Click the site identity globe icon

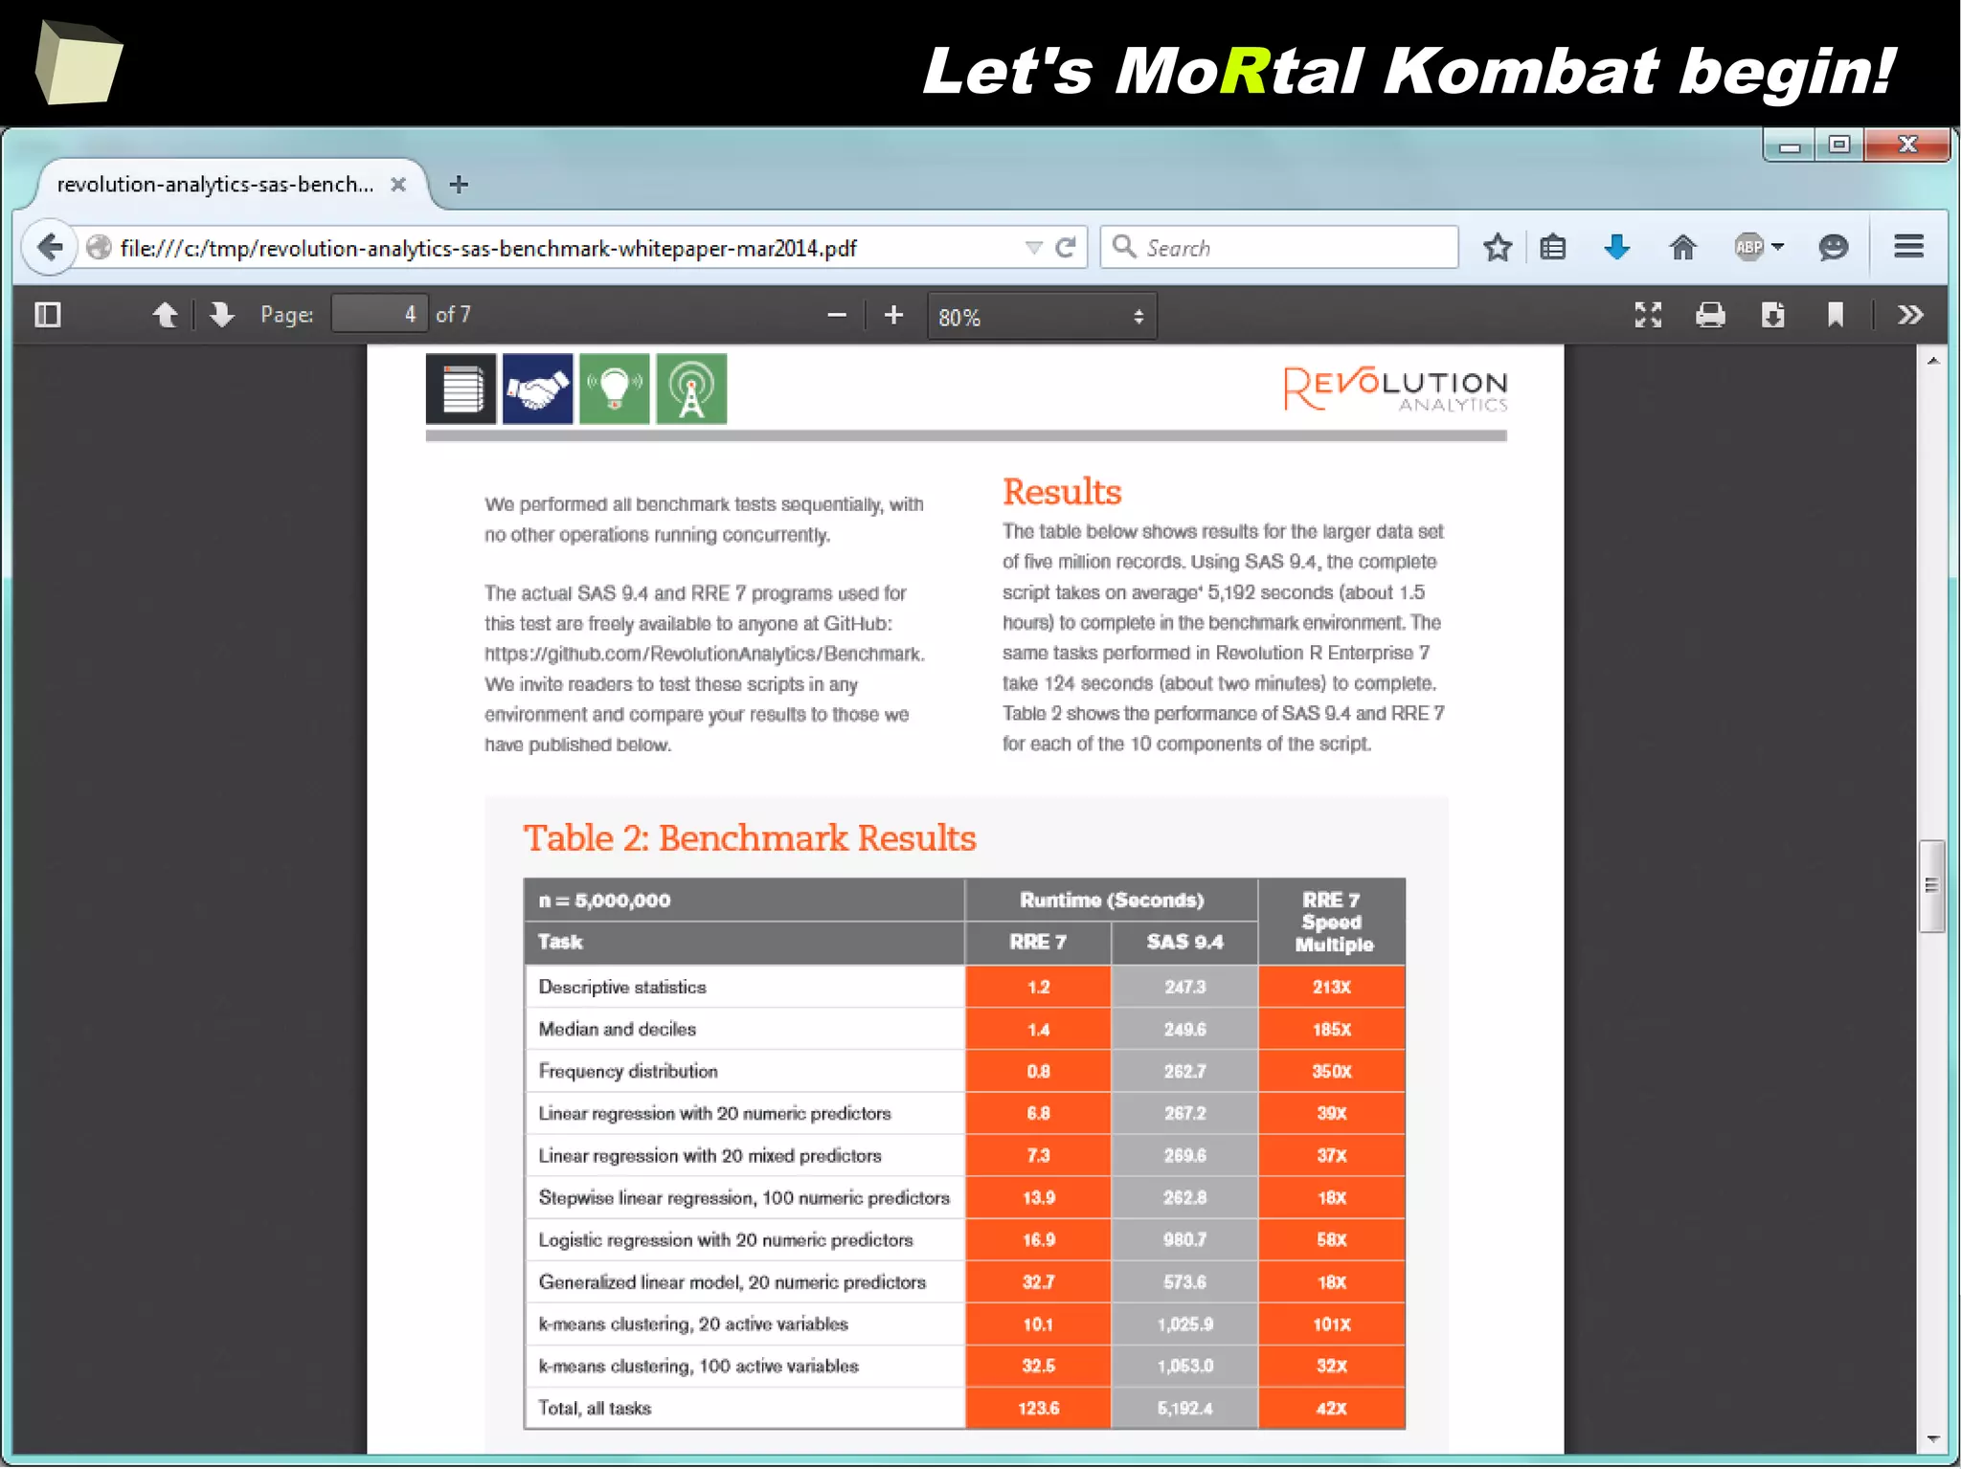pos(99,248)
